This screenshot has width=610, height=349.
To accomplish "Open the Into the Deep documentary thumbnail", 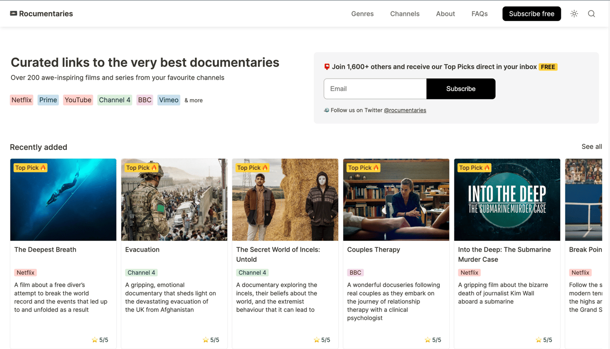I will coord(507,199).
